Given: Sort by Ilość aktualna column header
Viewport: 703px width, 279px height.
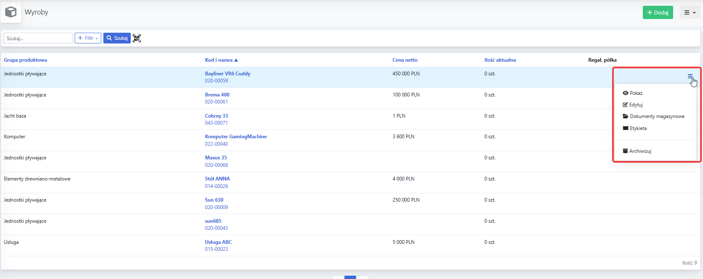Looking at the screenshot, I should pyautogui.click(x=500, y=60).
